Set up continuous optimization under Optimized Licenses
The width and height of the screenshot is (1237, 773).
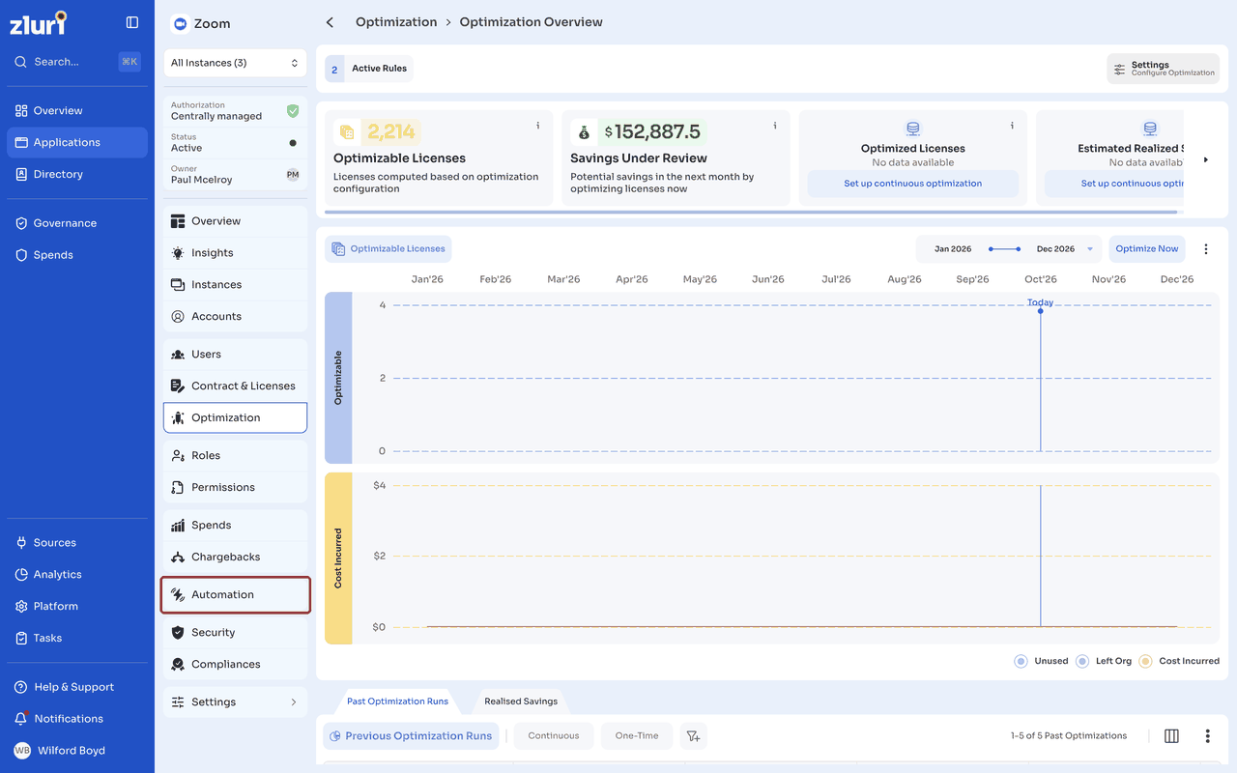tap(912, 184)
